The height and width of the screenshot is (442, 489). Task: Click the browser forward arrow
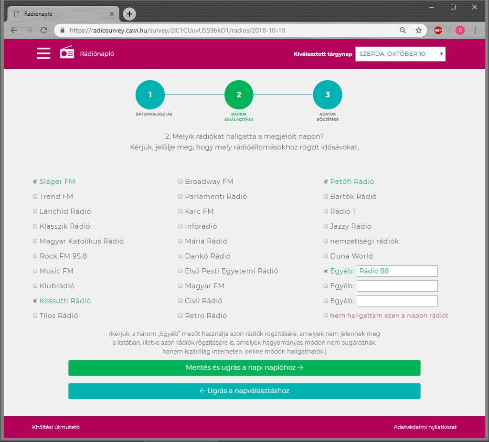pyautogui.click(x=29, y=30)
